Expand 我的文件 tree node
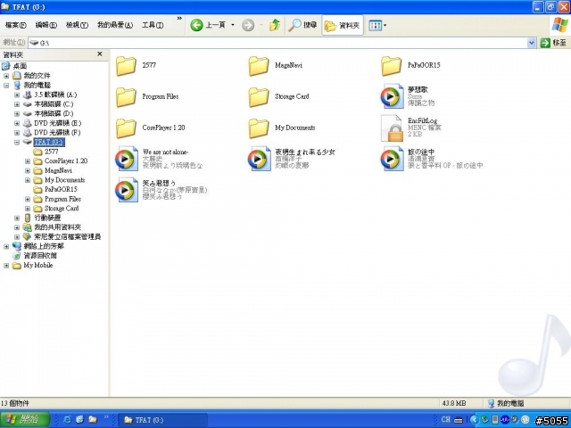The image size is (571, 428). pos(6,76)
